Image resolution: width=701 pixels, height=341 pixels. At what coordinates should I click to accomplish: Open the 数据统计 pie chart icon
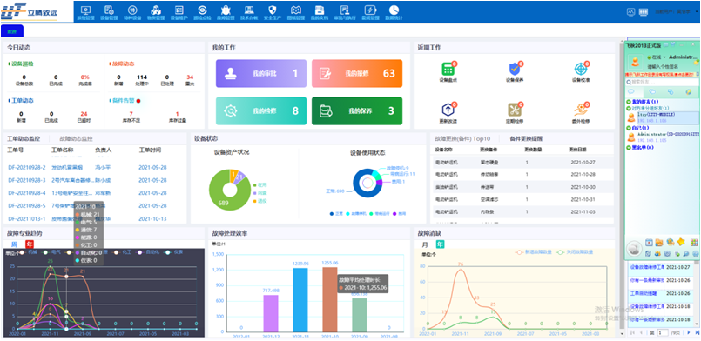coord(394,10)
